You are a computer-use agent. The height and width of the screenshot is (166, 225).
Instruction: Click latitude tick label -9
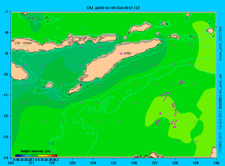pyautogui.click(x=6, y=53)
